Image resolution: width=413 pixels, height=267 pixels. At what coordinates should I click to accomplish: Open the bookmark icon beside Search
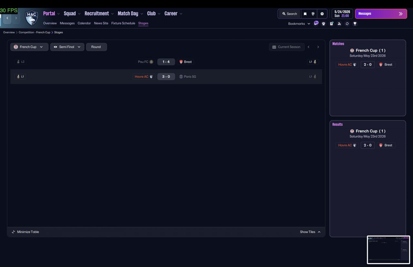pos(305,14)
